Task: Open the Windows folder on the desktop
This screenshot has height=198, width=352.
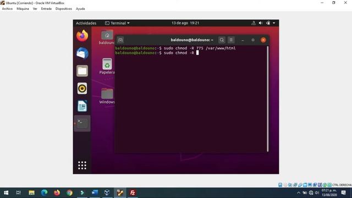Action: click(x=107, y=96)
